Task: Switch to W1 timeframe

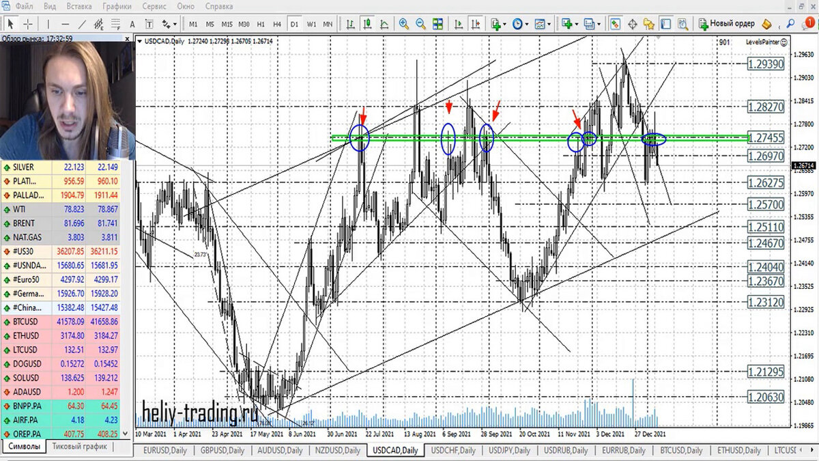Action: [311, 24]
